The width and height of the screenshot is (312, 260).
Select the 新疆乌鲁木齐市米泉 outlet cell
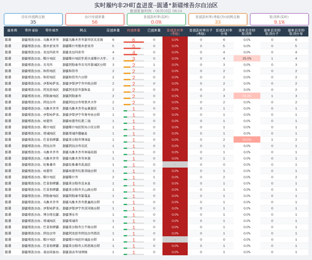[77, 158]
